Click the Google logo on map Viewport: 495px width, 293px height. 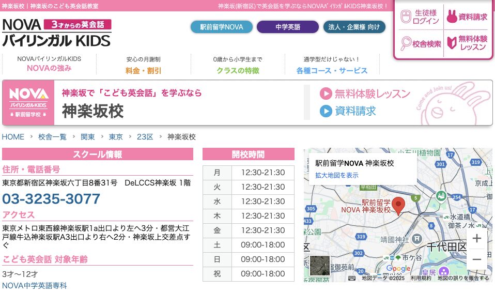point(398,269)
